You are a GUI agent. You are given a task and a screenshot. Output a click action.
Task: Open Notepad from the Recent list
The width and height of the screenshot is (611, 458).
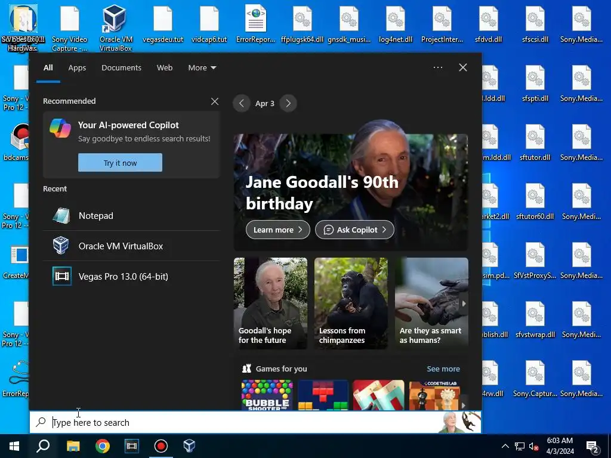(x=131, y=216)
